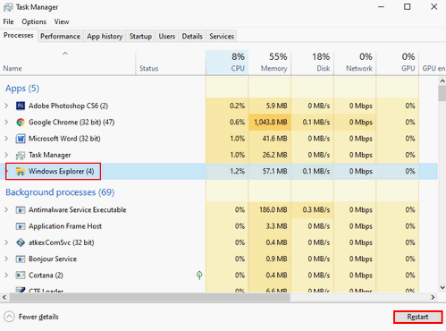Expand the atkexComSvc process group
Viewport: 446px width, 331px height.
(6, 242)
